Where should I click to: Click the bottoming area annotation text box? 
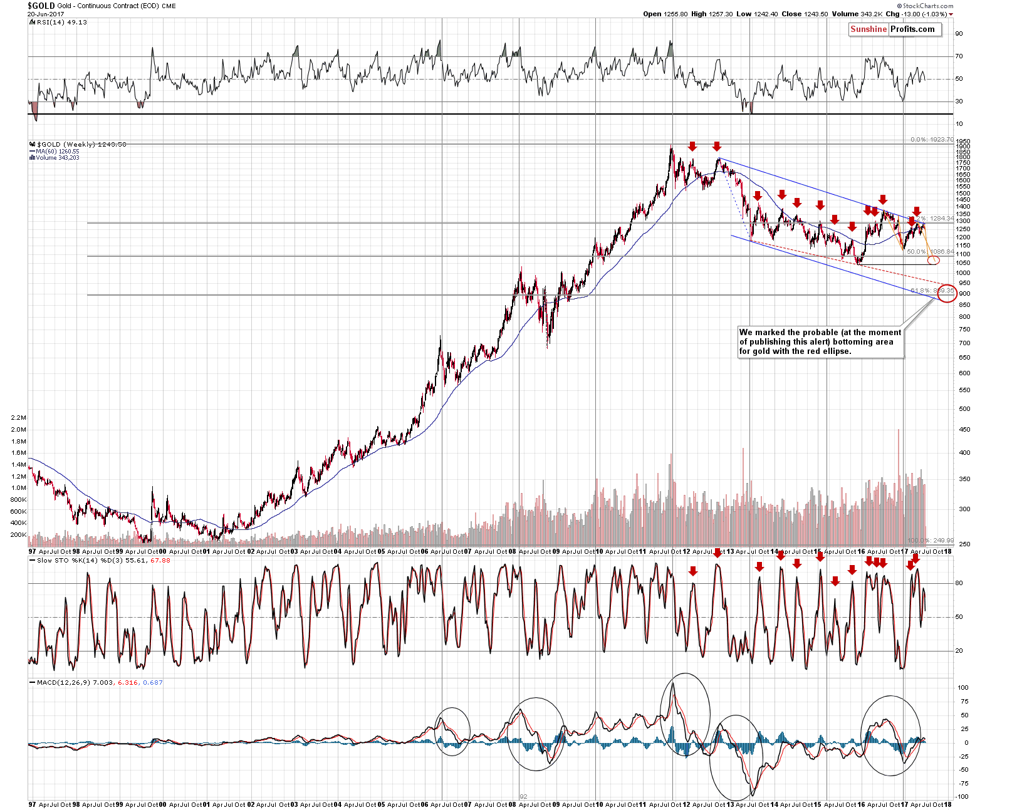821,342
